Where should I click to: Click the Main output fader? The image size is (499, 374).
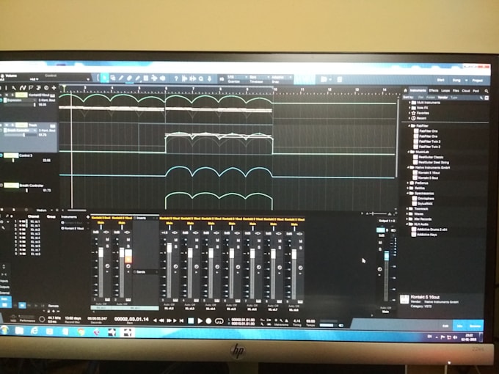click(386, 256)
